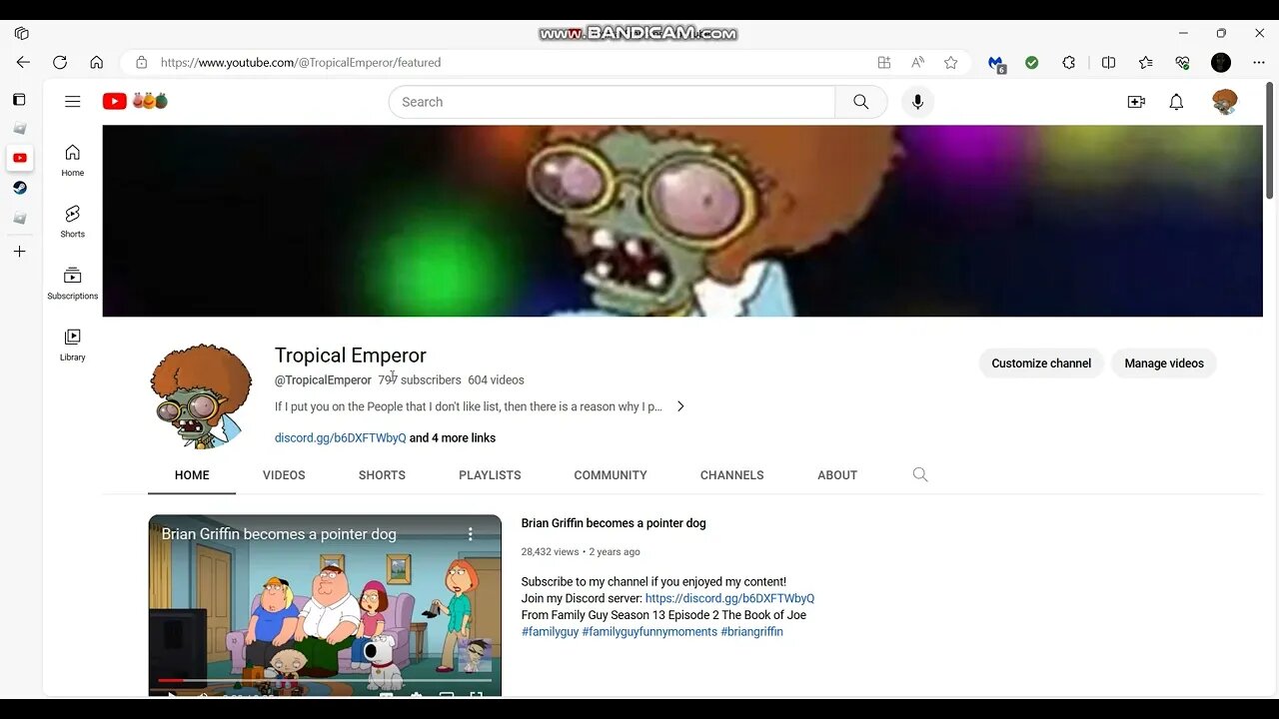
Task: Play the featured video thumbnail
Action: point(325,605)
